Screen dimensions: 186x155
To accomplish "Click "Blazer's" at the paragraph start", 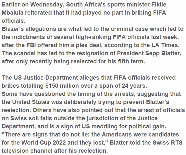I will [13, 29].
